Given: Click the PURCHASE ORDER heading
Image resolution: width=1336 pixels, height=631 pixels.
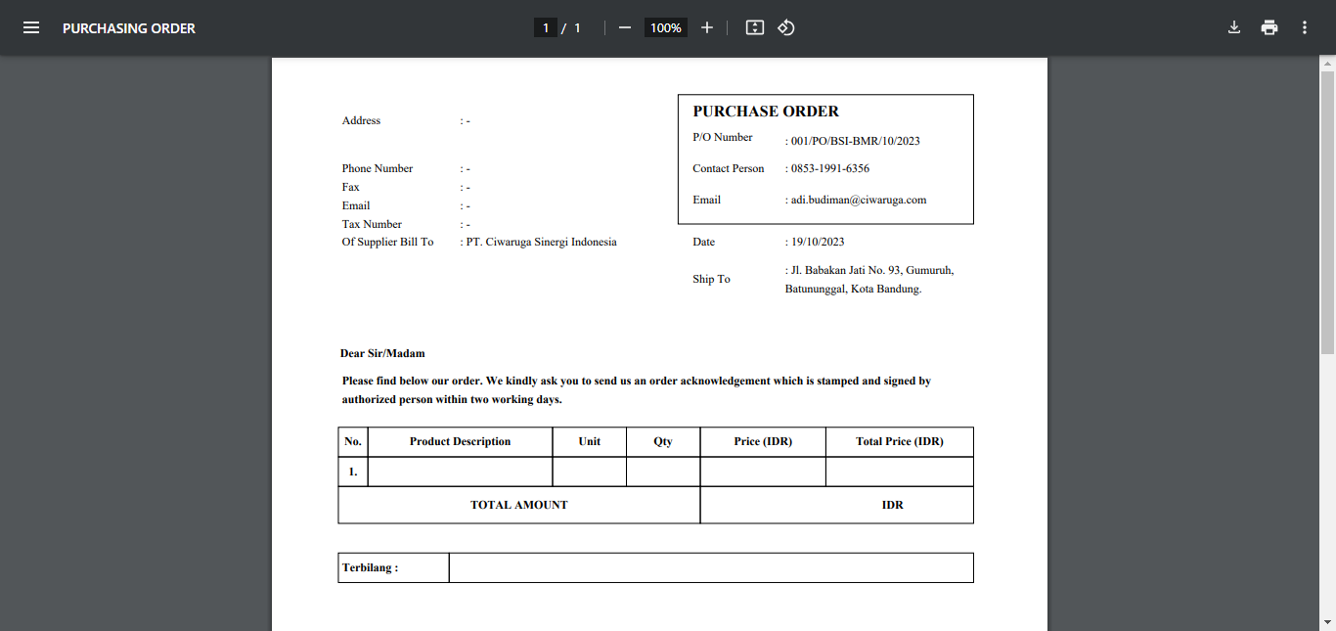Looking at the screenshot, I should pyautogui.click(x=766, y=112).
